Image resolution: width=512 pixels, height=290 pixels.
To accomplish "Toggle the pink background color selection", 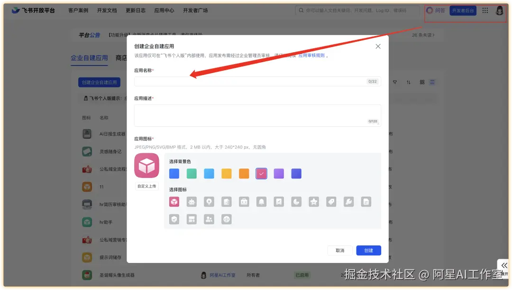I will [x=261, y=174].
